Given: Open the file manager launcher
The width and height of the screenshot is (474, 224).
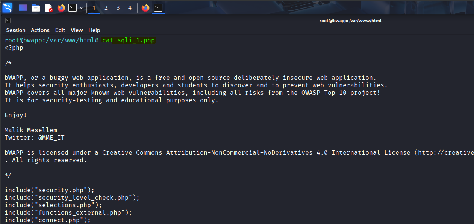Looking at the screenshot, I should pos(36,8).
